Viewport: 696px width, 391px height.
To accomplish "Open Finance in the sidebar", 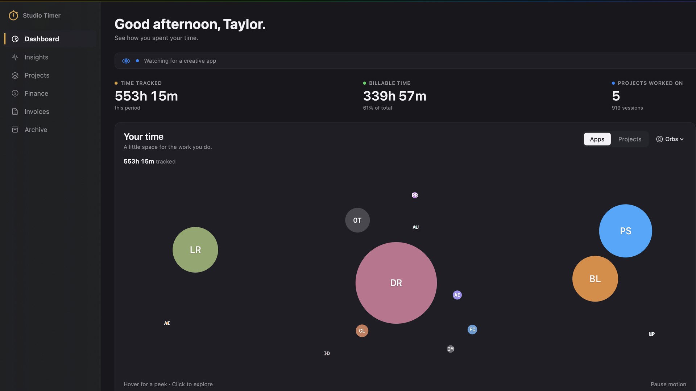I will pyautogui.click(x=50, y=93).
